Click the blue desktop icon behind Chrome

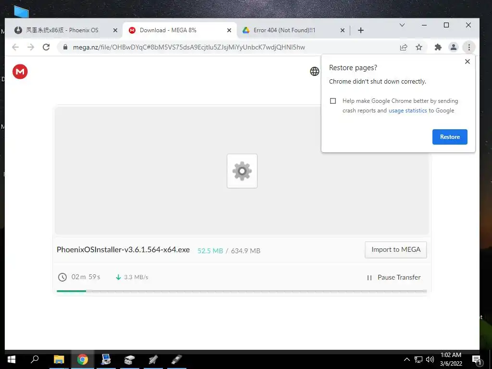click(x=21, y=12)
